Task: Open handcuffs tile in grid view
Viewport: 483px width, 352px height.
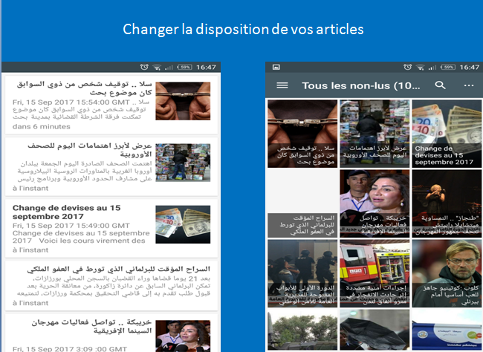Action: (x=302, y=134)
